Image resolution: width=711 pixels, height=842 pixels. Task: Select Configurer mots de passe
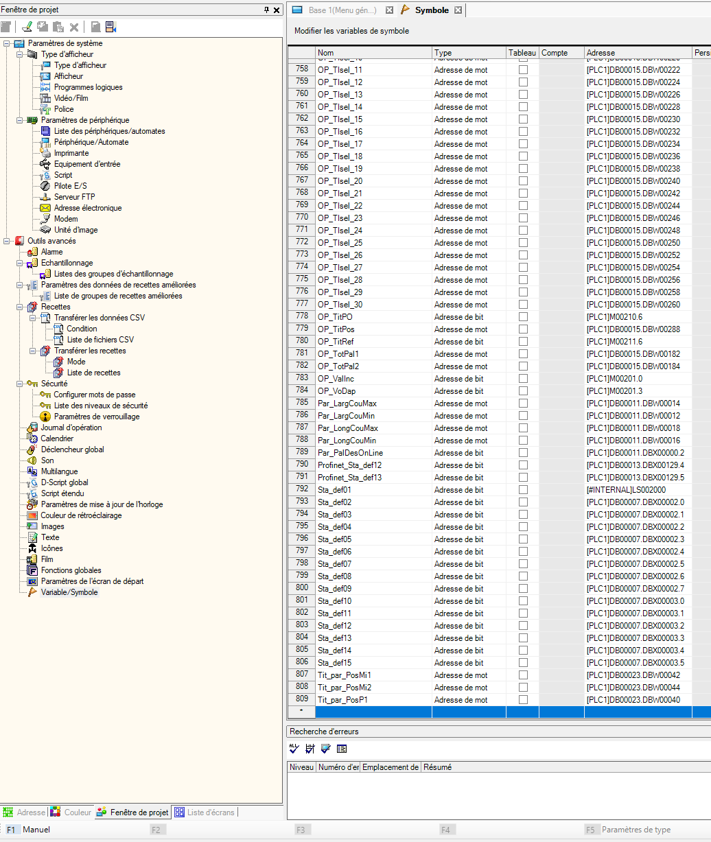[x=94, y=395]
